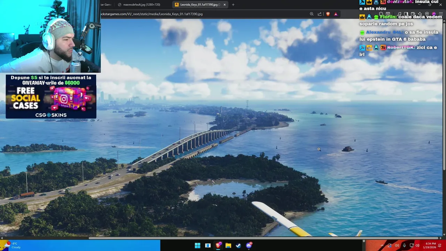Open Brave Shields lion icon
The width and height of the screenshot is (446, 251).
(x=328, y=14)
